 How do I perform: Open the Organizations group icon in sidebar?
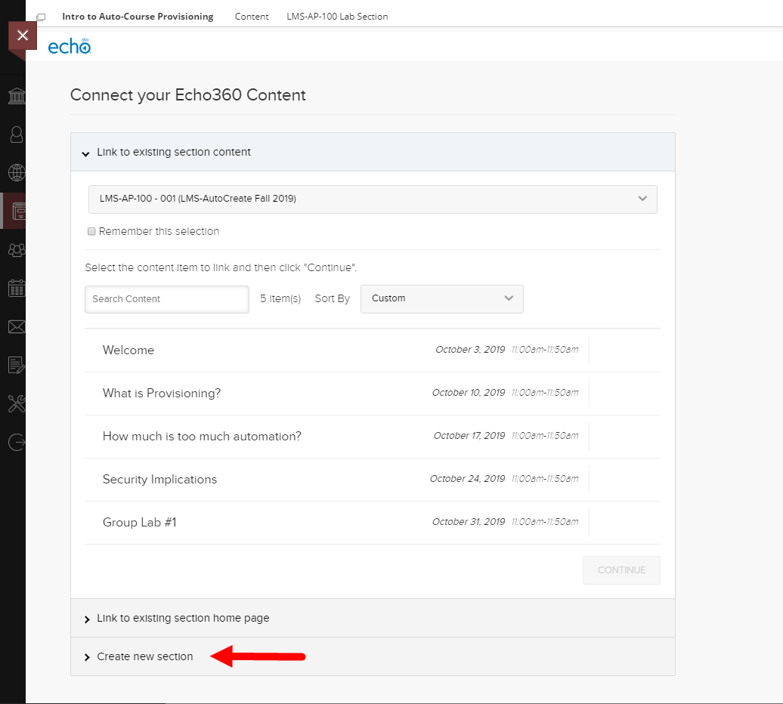point(17,249)
